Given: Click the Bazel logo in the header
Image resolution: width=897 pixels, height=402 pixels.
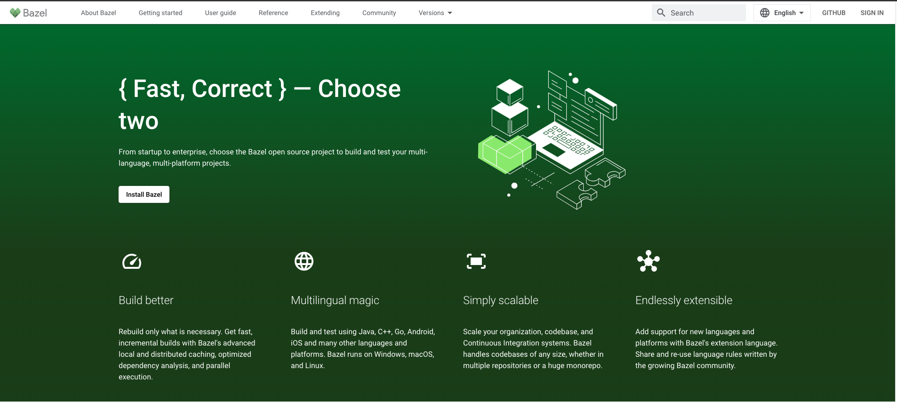Looking at the screenshot, I should tap(28, 13).
